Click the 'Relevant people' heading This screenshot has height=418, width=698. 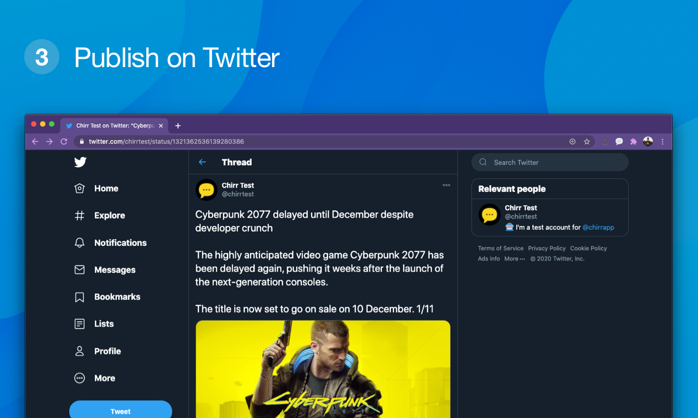coord(512,189)
